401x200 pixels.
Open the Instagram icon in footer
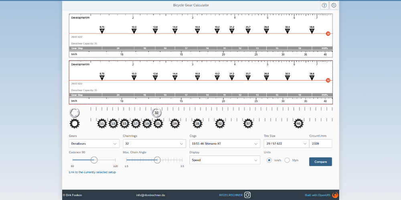(x=248, y=195)
